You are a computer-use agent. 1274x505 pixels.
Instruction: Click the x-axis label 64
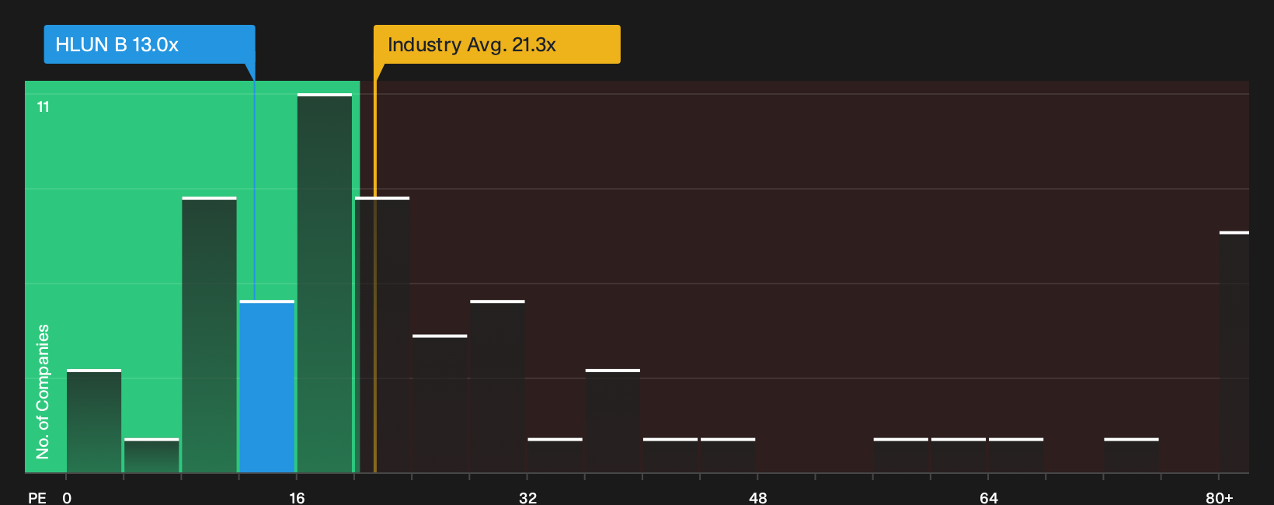pos(988,497)
